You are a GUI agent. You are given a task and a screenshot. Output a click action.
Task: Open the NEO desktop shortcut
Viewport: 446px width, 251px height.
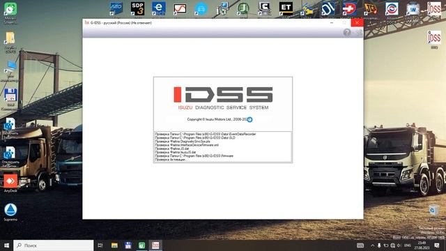pos(116,8)
